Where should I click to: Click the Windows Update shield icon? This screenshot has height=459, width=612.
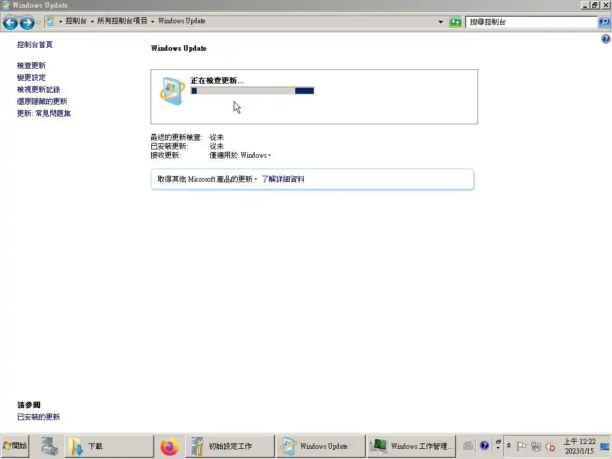[172, 91]
